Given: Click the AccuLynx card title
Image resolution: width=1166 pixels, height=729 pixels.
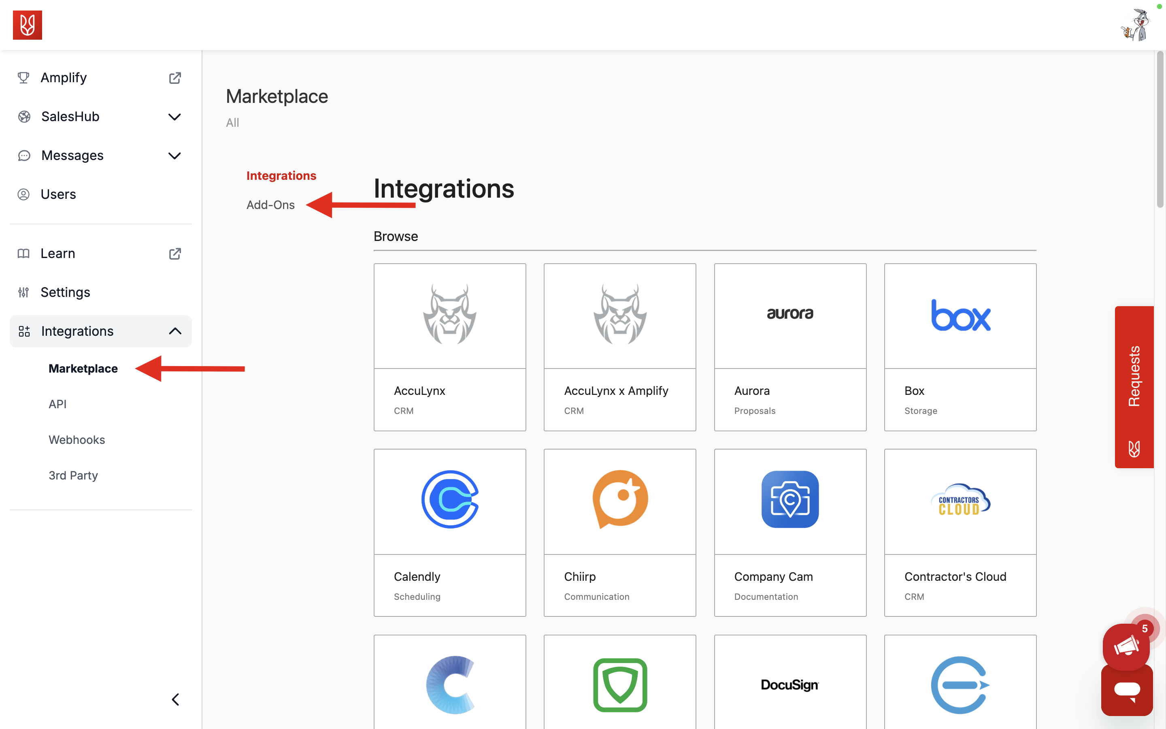Looking at the screenshot, I should click(x=419, y=390).
